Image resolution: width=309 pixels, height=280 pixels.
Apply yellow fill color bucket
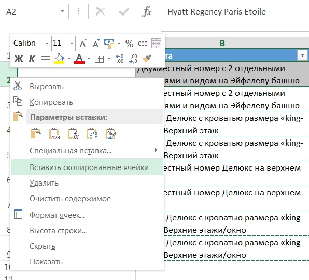pos(59,59)
